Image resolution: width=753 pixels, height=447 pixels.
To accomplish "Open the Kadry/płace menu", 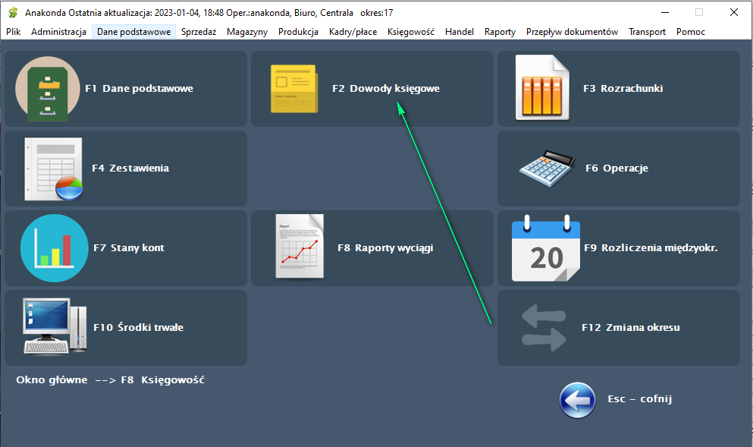I will 353,32.
